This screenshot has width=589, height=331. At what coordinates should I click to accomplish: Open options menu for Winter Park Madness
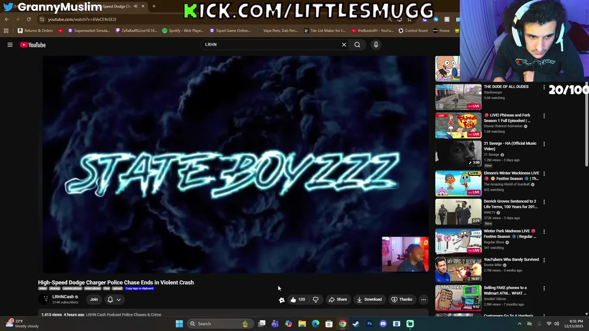tap(544, 232)
